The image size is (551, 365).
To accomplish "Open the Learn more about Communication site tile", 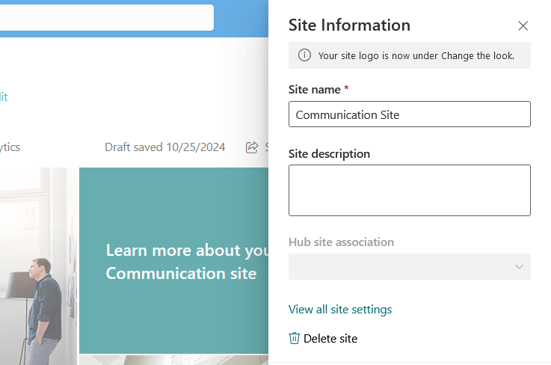I will (x=174, y=260).
